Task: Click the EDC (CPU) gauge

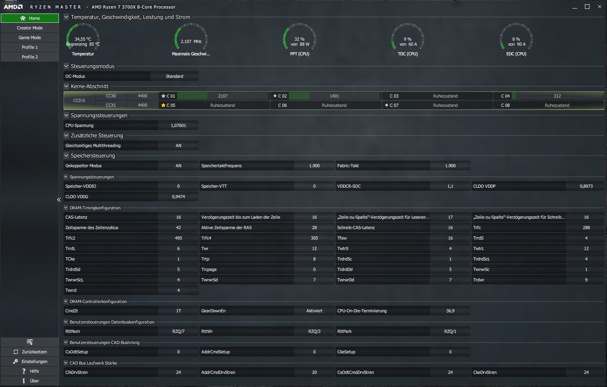Action: pyautogui.click(x=516, y=39)
